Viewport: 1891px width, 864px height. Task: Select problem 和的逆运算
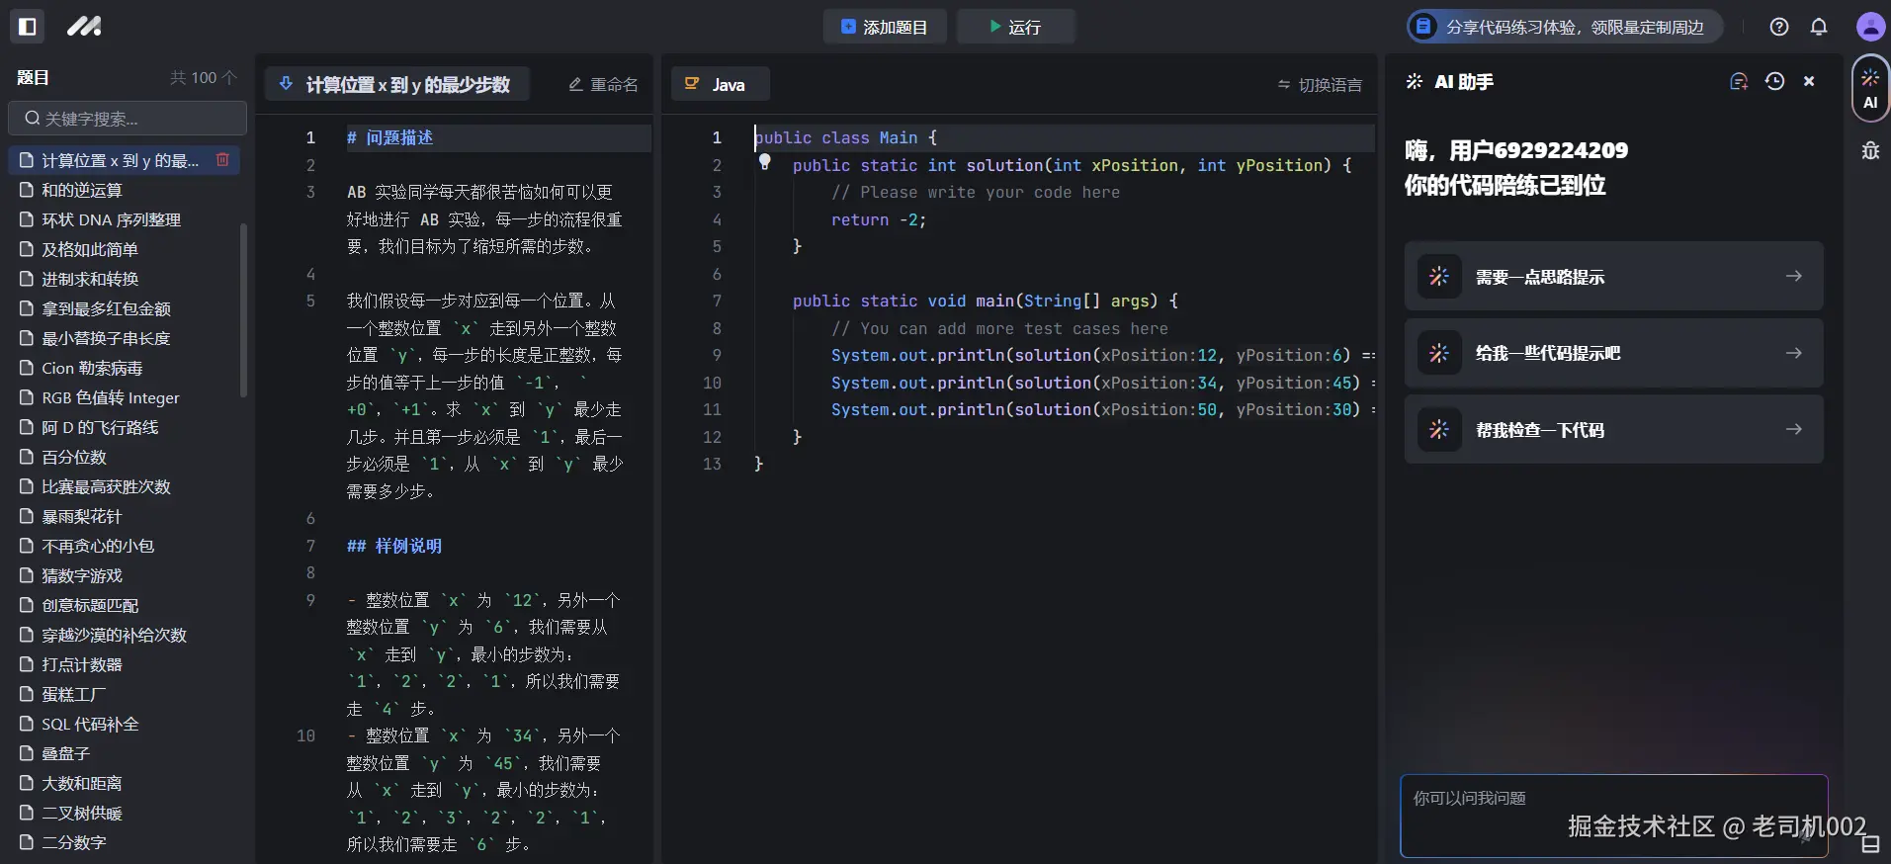pos(125,190)
